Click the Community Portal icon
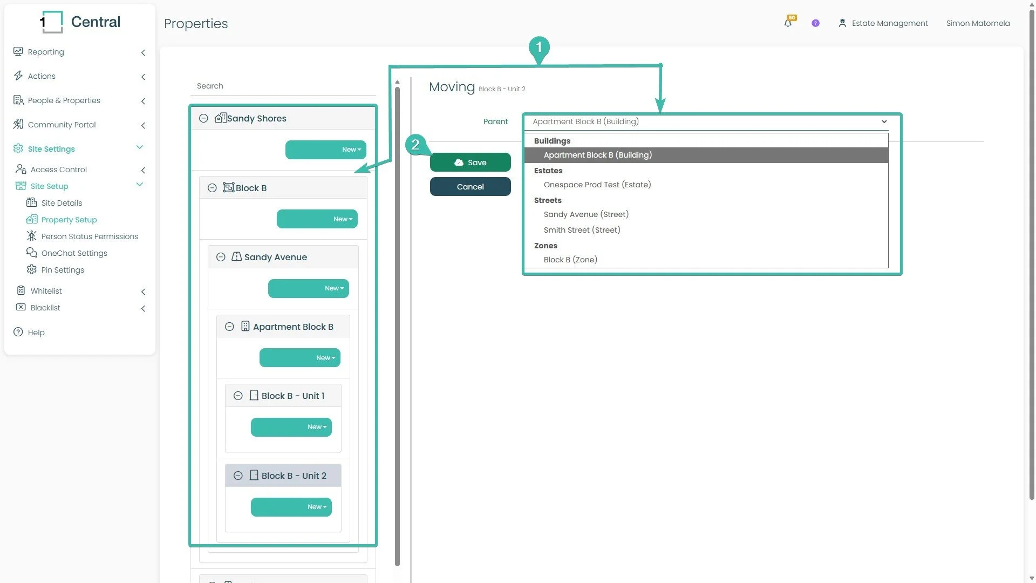1036x583 pixels. pos(18,124)
